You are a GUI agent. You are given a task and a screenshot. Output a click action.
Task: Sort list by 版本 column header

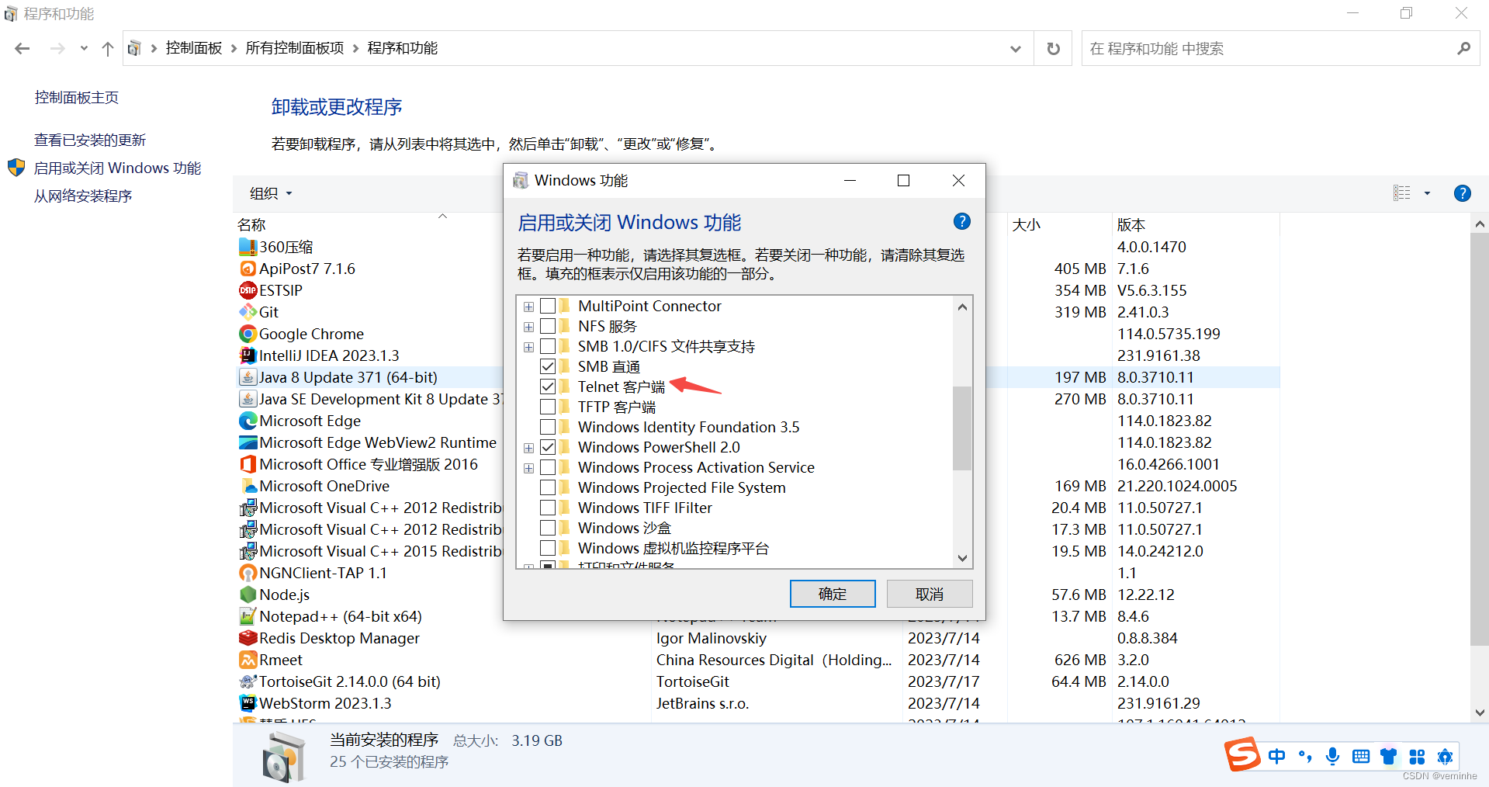pyautogui.click(x=1131, y=224)
